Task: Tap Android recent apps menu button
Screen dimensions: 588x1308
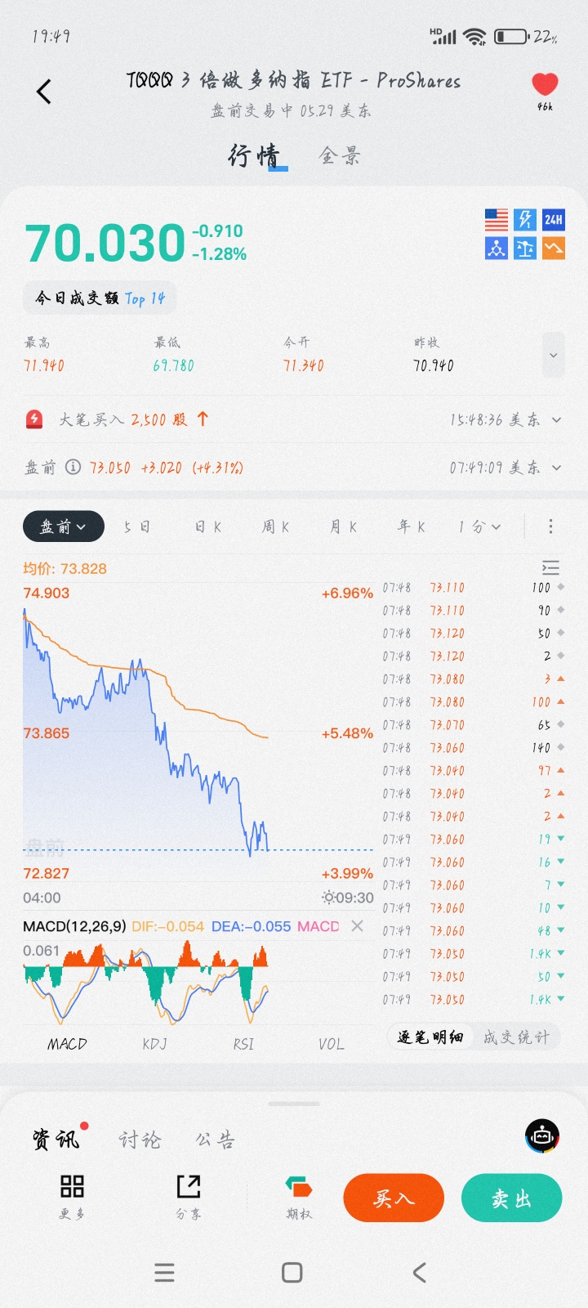Action: [x=164, y=1272]
